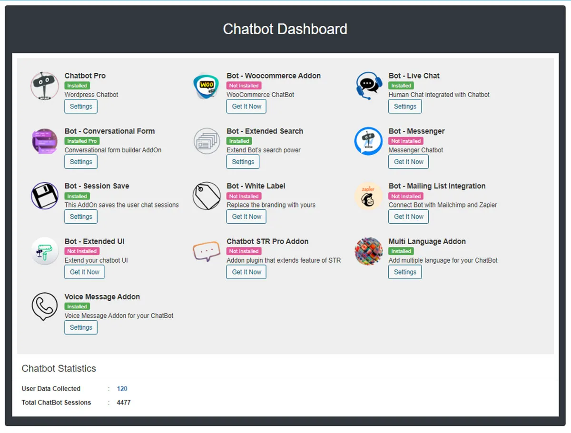Click the Session Save floppy disk icon
571x433 pixels.
pos(45,196)
